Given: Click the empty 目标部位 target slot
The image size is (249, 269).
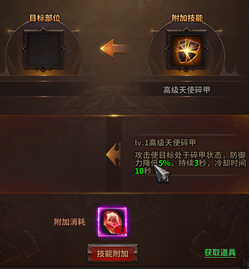Looking at the screenshot, I should pyautogui.click(x=44, y=49).
